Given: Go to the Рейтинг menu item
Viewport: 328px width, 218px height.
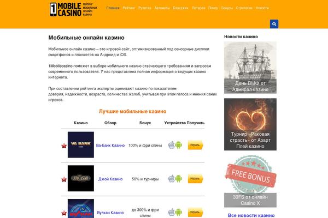Looking at the screenshot, I should (128, 8).
